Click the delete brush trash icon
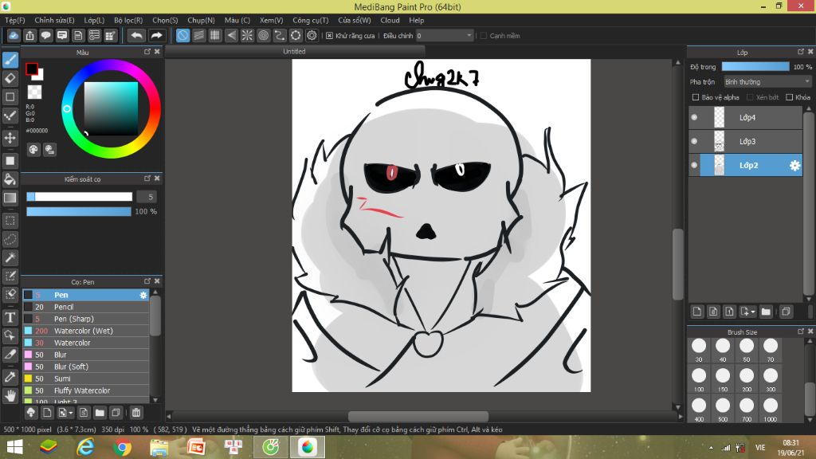816x459 pixels. pos(136,413)
